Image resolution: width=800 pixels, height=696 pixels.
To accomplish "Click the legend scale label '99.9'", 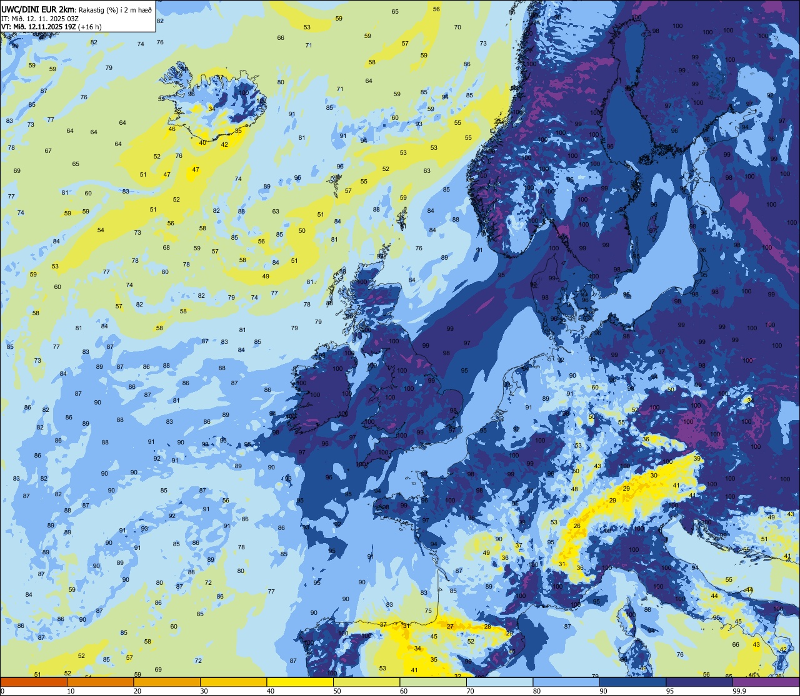I will click(x=740, y=691).
